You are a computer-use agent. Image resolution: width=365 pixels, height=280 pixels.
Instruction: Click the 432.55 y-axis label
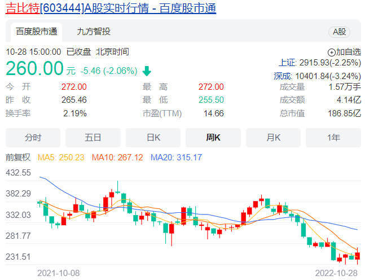click(18, 173)
